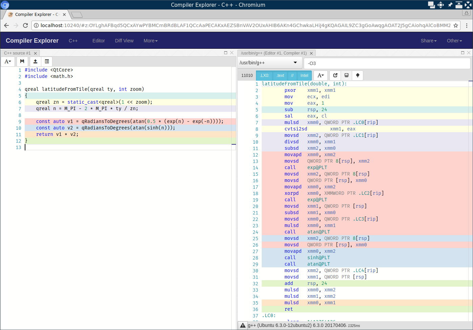Click the Editor navbar link

pos(99,41)
